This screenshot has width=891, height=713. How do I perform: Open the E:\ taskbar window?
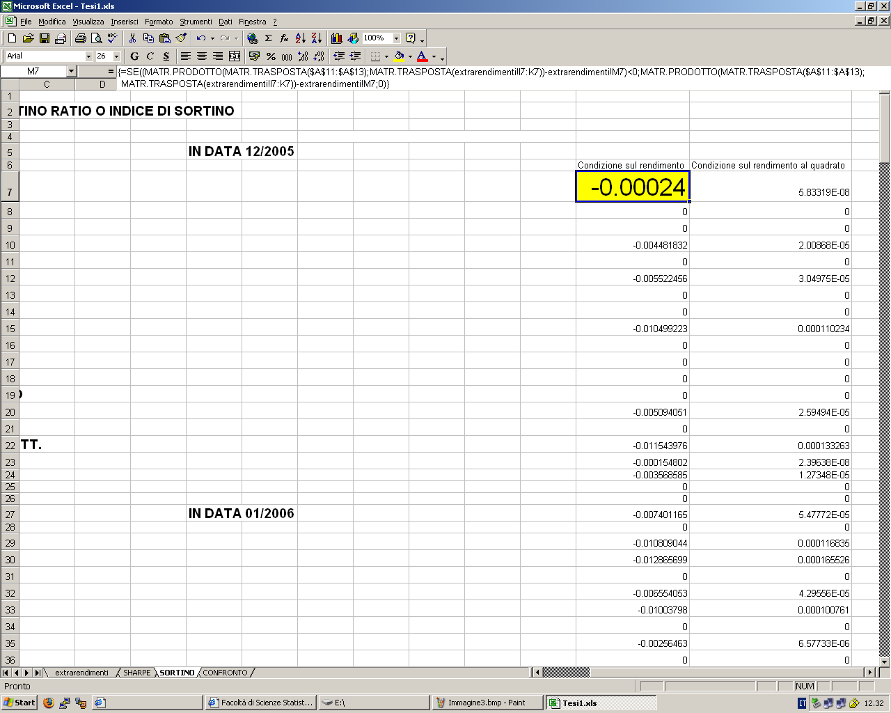coord(374,703)
